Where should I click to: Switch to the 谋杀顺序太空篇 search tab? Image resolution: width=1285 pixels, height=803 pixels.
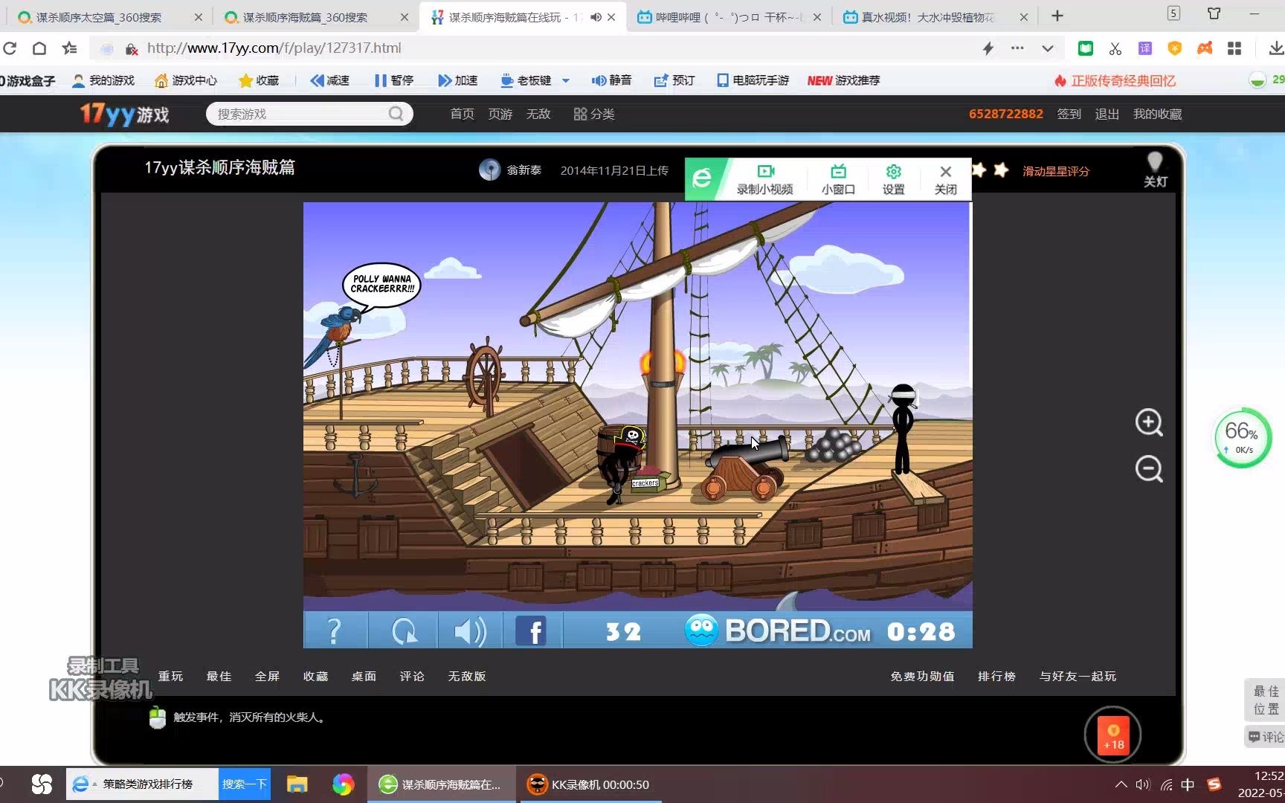click(x=109, y=16)
